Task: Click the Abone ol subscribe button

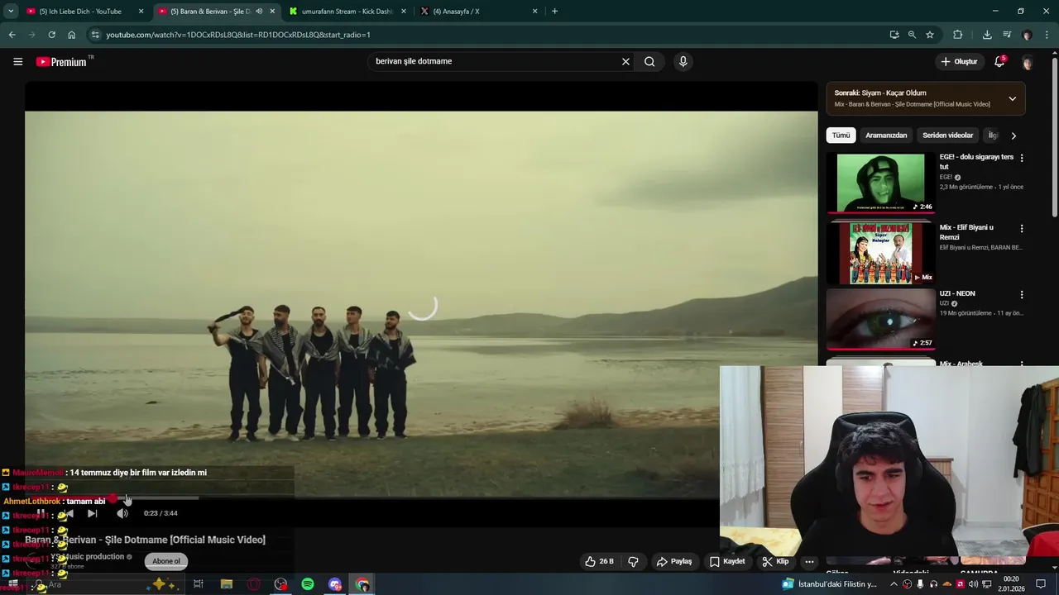Action: point(165,561)
